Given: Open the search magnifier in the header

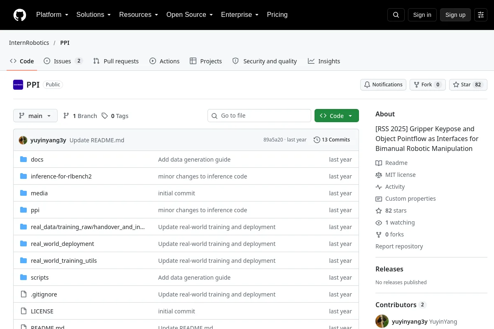Looking at the screenshot, I should 396,15.
